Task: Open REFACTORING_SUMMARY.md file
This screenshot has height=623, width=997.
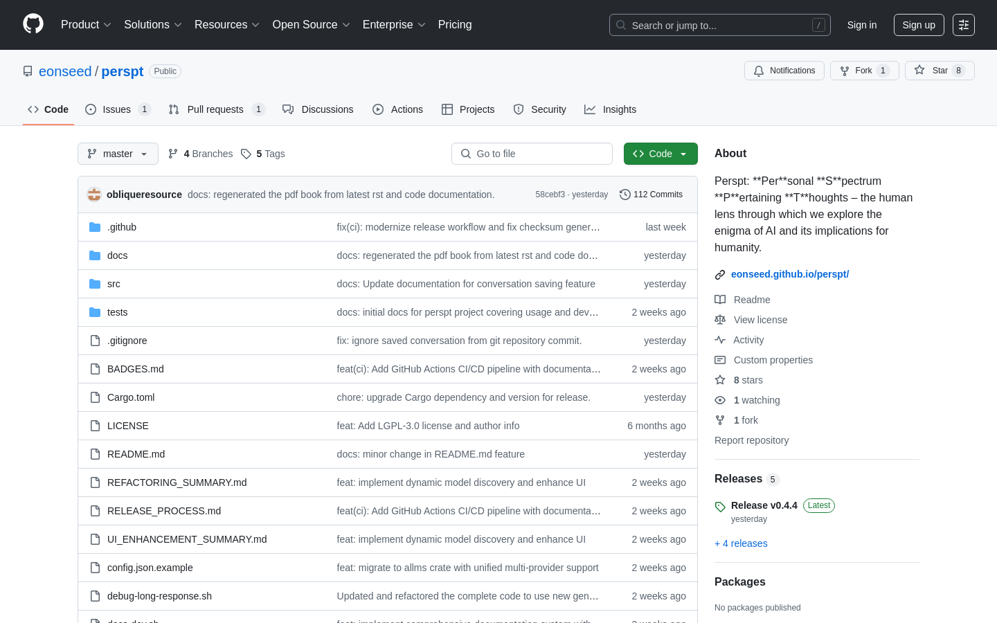Action: pos(177,482)
